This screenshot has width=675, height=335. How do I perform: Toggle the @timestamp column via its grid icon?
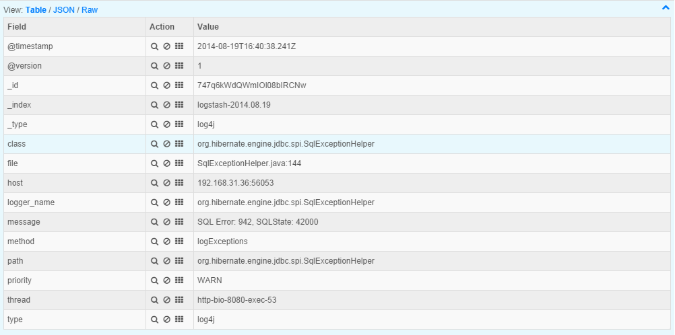pos(179,46)
